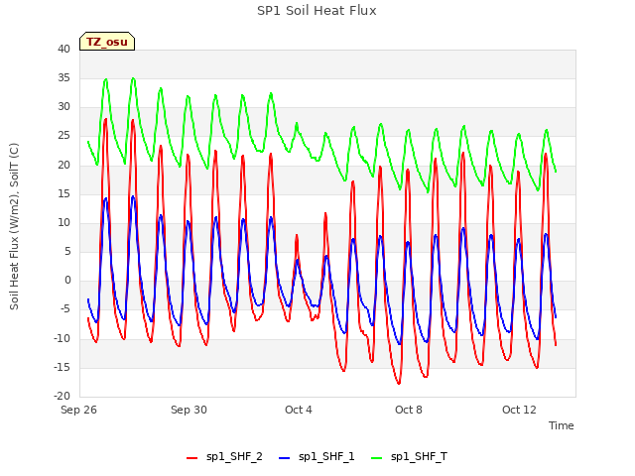Screen dimensions: 635x476
Task: Click the chart title SP1 Soil Heat Flux
Action: tap(317, 11)
